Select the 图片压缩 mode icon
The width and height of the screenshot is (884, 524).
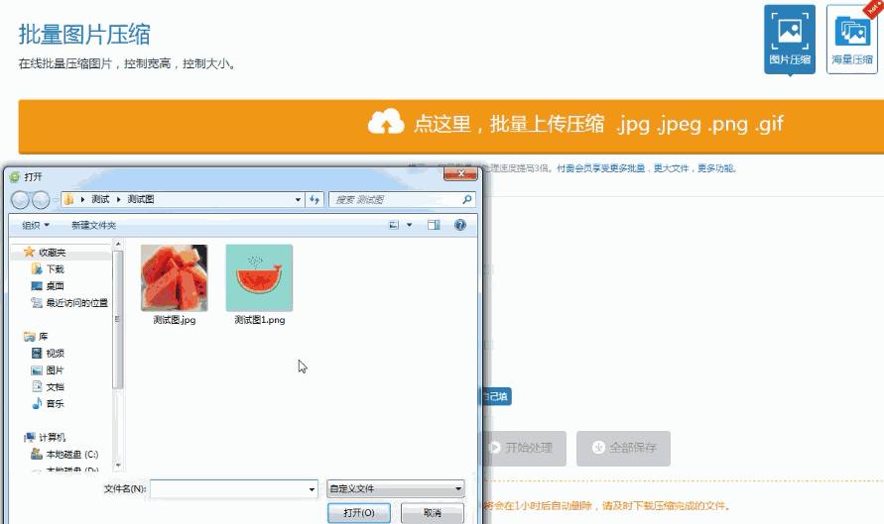pyautogui.click(x=790, y=39)
